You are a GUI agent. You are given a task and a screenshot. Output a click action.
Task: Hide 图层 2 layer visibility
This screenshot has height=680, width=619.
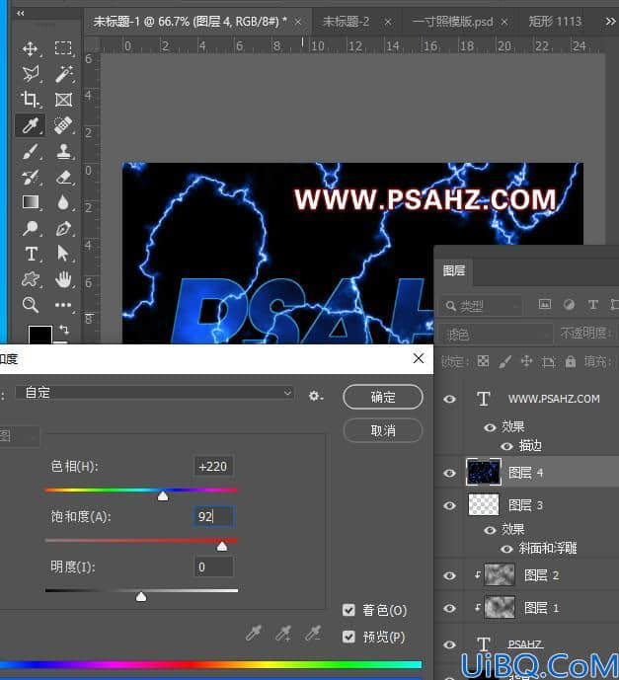click(450, 575)
